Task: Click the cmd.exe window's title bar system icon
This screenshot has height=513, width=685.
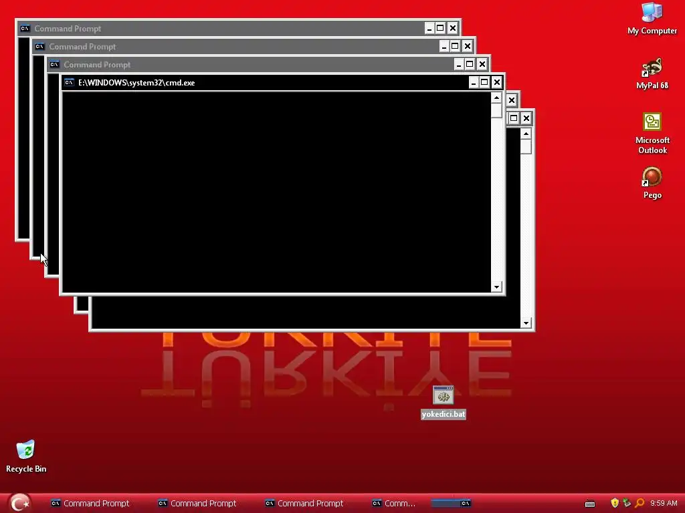Action: [x=69, y=82]
